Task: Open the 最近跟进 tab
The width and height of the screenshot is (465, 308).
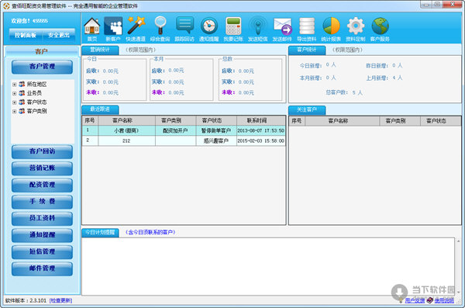Action: [100, 109]
